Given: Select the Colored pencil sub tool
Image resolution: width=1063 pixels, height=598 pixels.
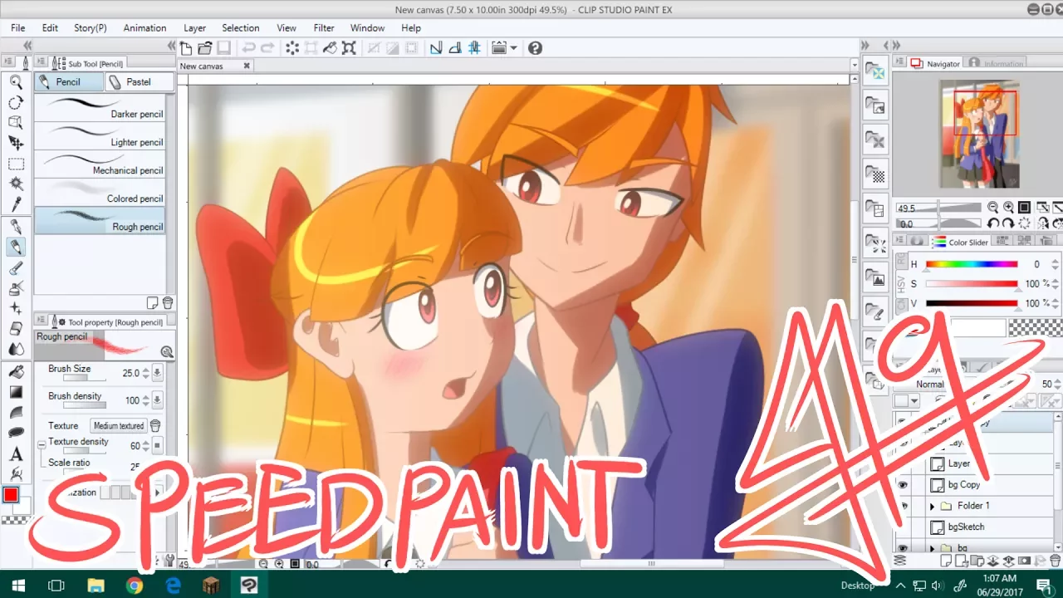Looking at the screenshot, I should click(100, 193).
